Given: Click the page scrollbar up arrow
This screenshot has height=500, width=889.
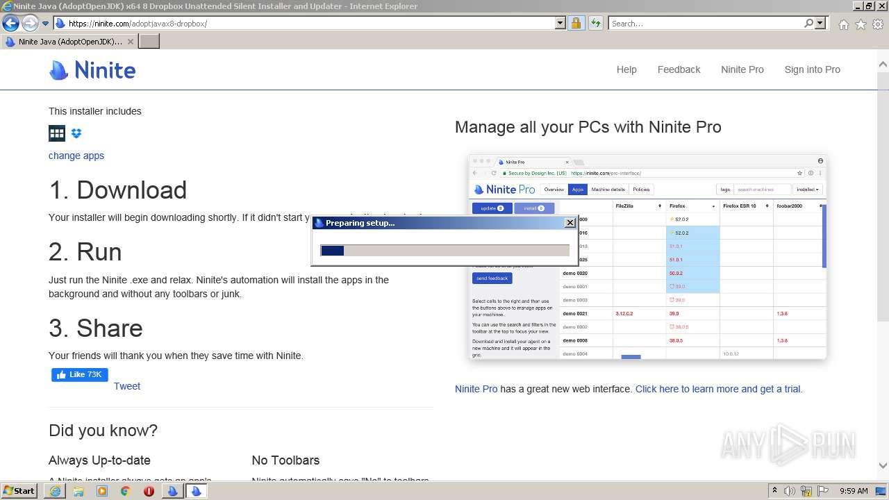Looking at the screenshot, I should click(x=883, y=64).
